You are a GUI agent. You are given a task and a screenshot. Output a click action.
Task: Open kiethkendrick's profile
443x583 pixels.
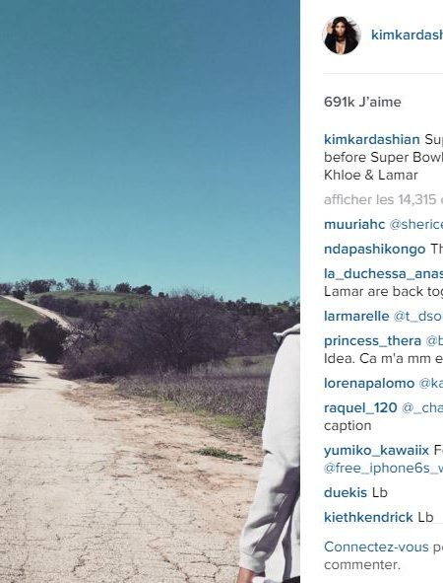tap(368, 517)
